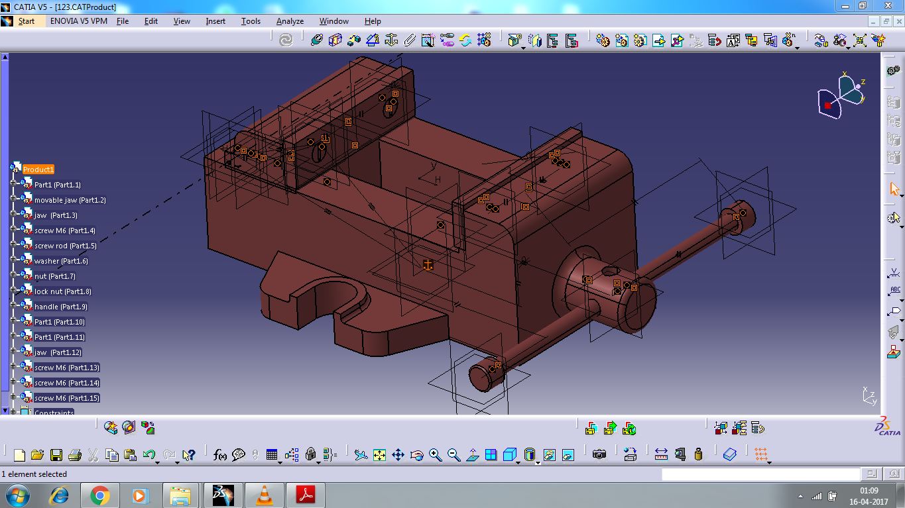Click the Change Constraint icon
The image size is (905, 508).
click(x=465, y=40)
